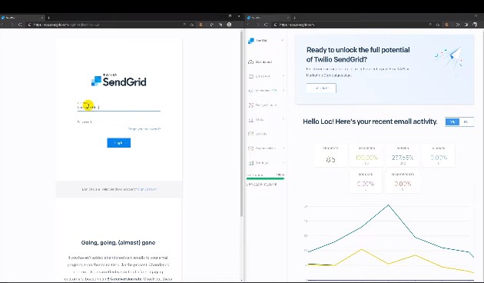Open a new tab in the left browser

[48, 18]
